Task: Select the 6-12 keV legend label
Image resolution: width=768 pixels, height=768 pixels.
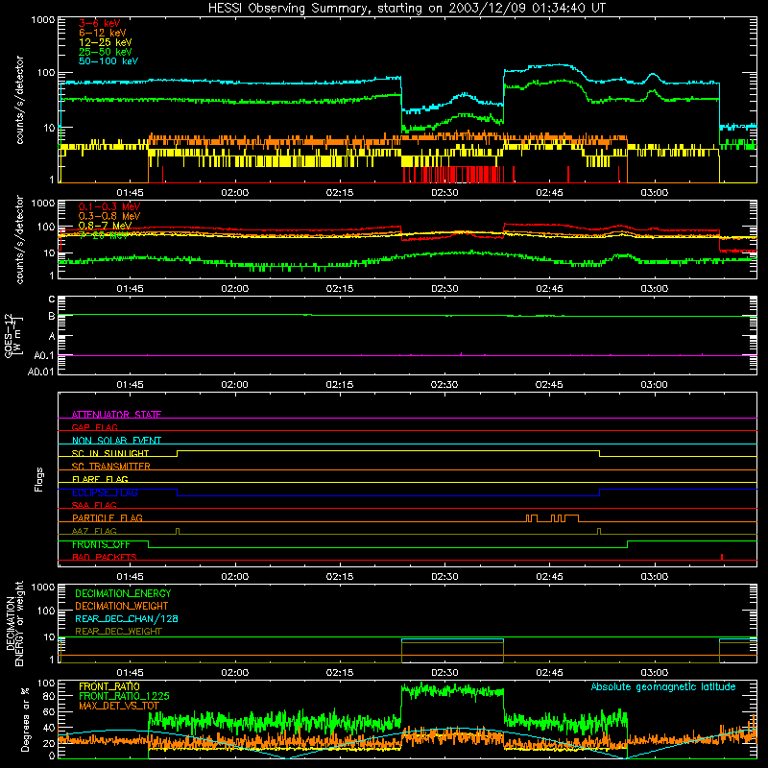Action: (103, 33)
